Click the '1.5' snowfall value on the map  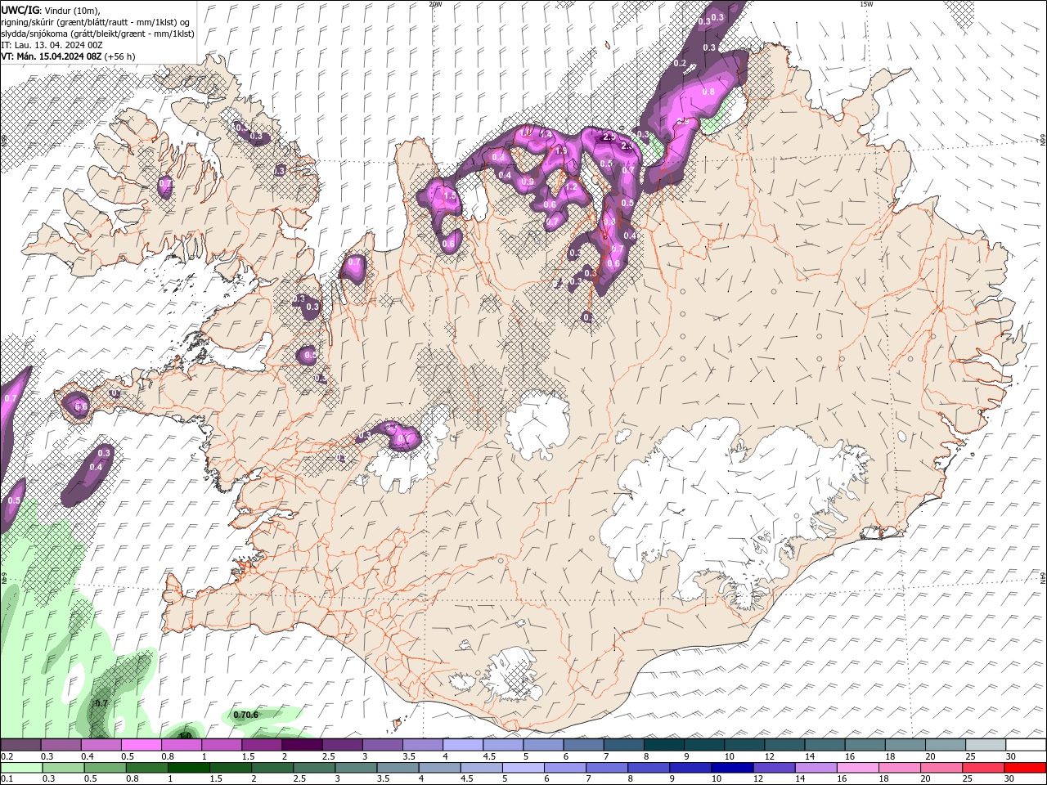(449, 196)
